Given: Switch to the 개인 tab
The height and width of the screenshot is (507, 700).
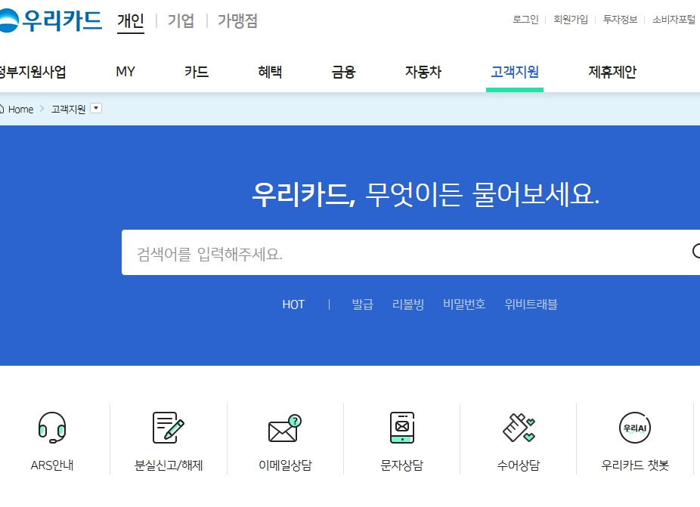Looking at the screenshot, I should pyautogui.click(x=130, y=21).
